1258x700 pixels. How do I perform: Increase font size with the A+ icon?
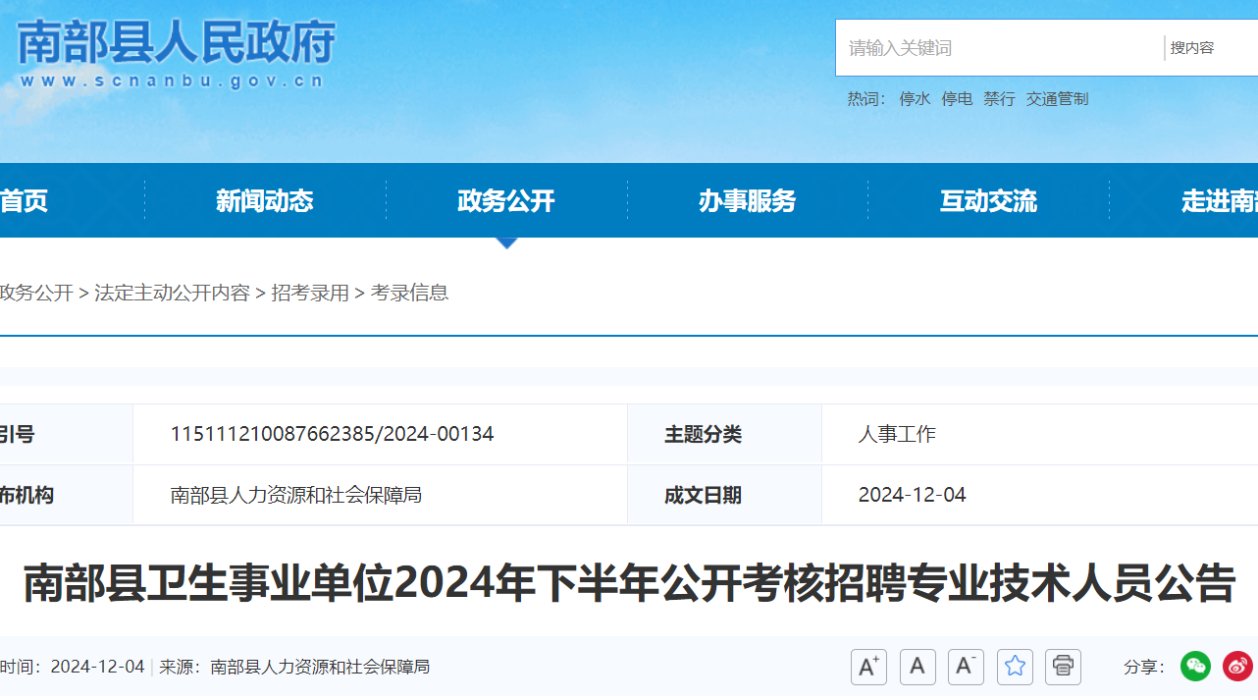[868, 668]
